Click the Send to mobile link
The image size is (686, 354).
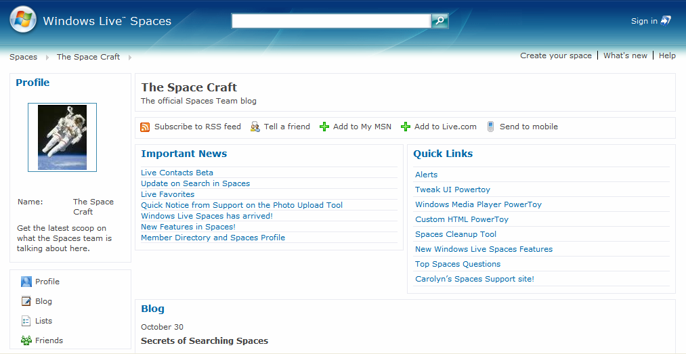[x=529, y=127]
